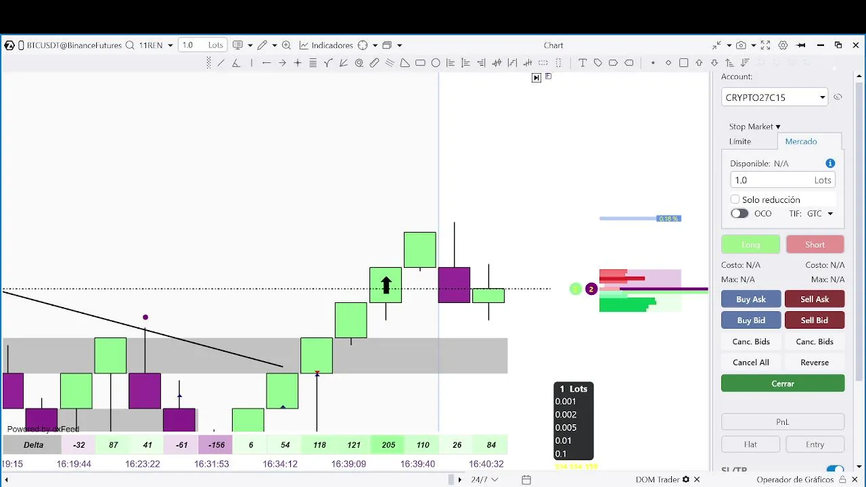Select the square marker tool
This screenshot has height=487, width=866.
tap(684, 63)
